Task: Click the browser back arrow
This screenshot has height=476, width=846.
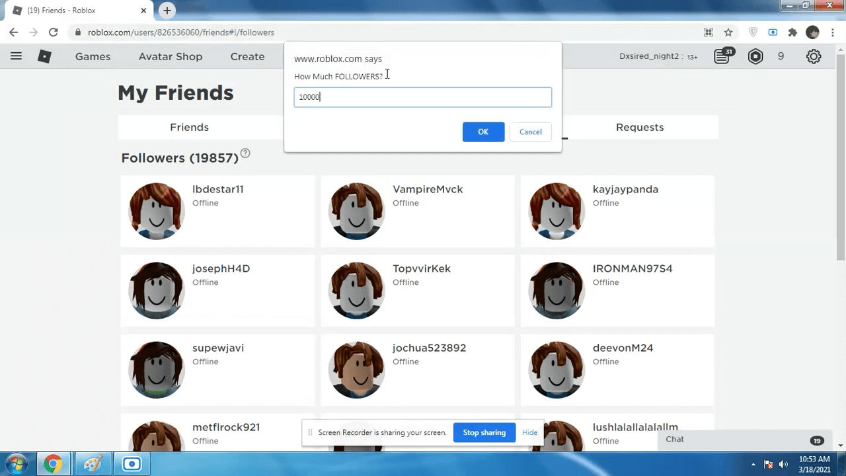Action: (13, 32)
